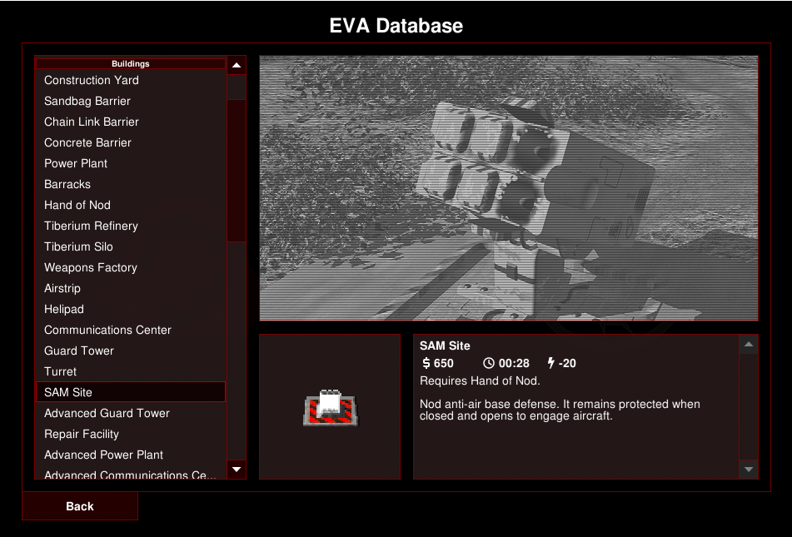
Task: Select Sandbag Barrier entry
Action: (x=130, y=101)
